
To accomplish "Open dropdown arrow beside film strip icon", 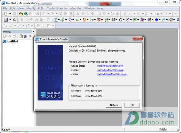I will point(10,20).
